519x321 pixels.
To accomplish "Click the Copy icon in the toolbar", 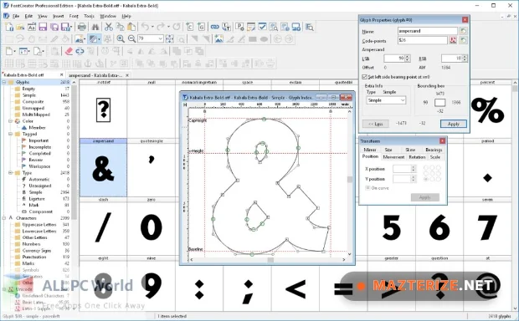I will click(x=120, y=27).
